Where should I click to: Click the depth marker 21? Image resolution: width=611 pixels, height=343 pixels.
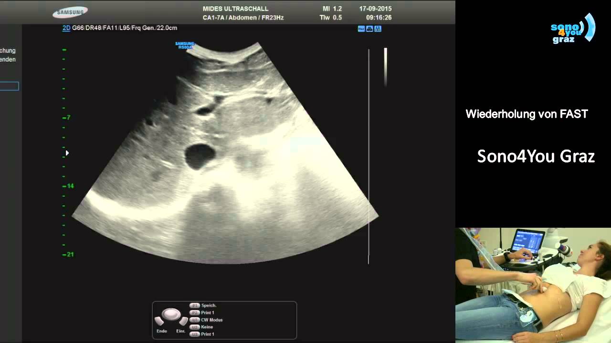pos(68,254)
